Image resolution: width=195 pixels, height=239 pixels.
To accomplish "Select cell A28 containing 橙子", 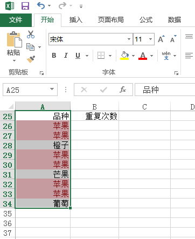I will pyautogui.click(x=43, y=145).
